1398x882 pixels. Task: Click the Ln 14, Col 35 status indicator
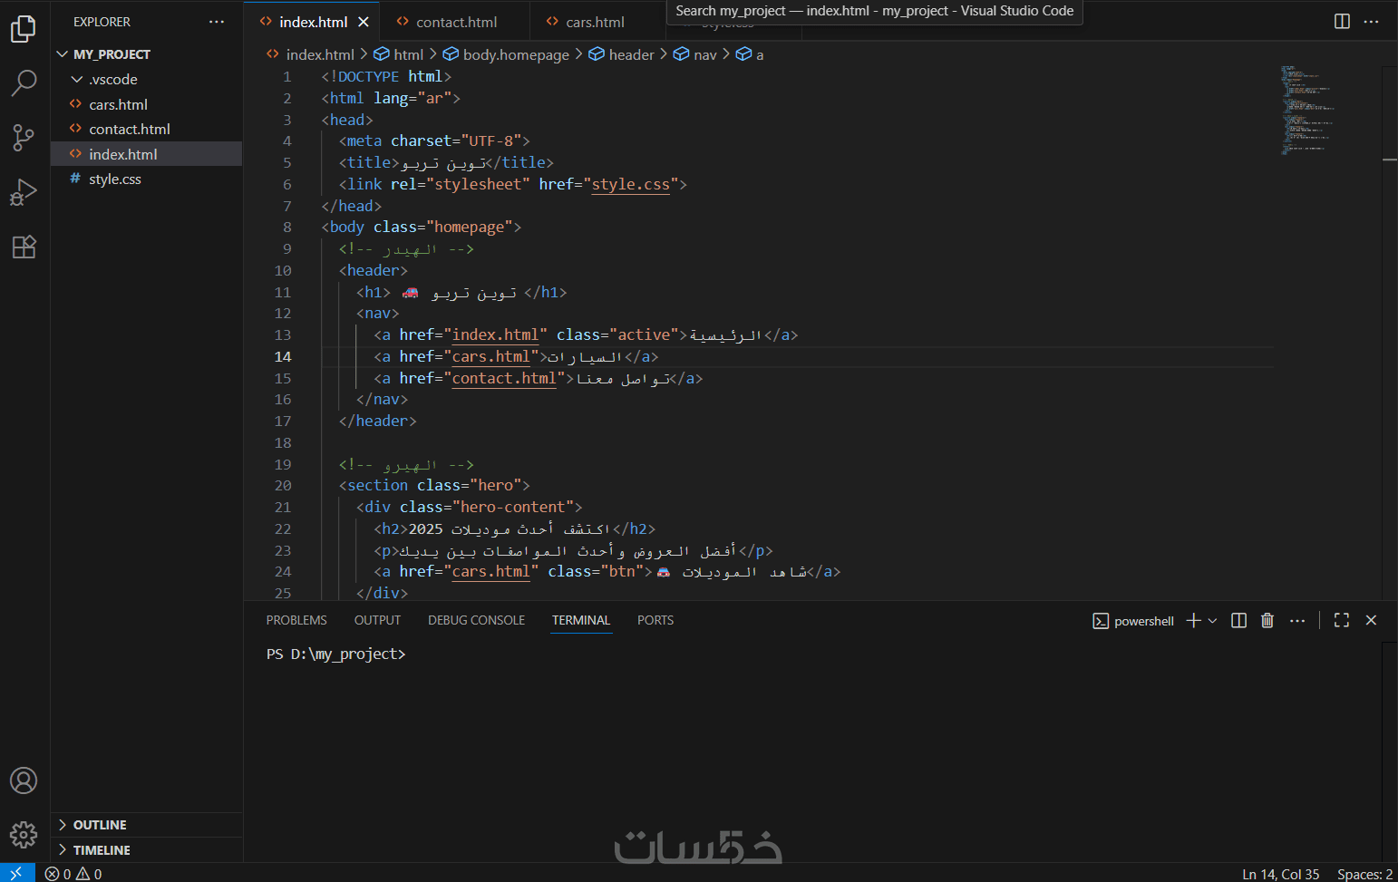coord(1280,874)
